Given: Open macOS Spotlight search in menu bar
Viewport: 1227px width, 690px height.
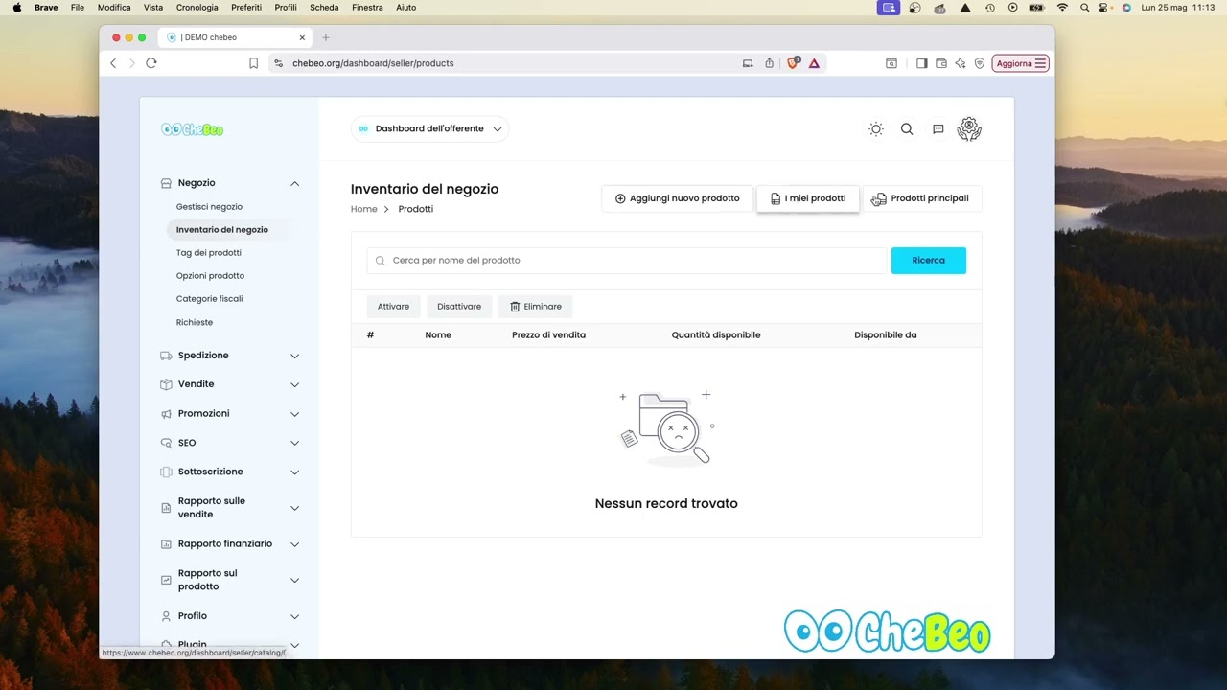Looking at the screenshot, I should point(1084,8).
